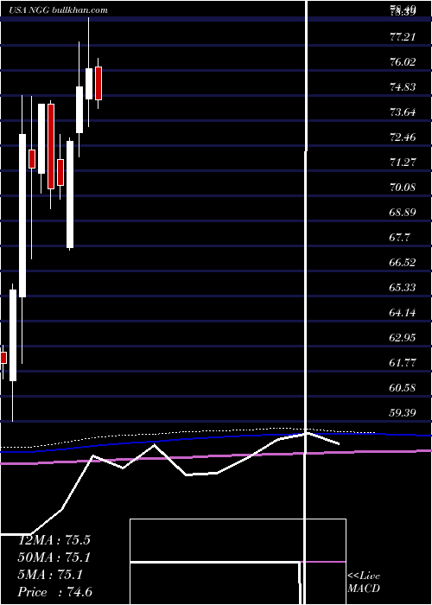The image size is (432, 605).
Task: Click the 59.39 price axis label
Action: pyautogui.click(x=403, y=413)
